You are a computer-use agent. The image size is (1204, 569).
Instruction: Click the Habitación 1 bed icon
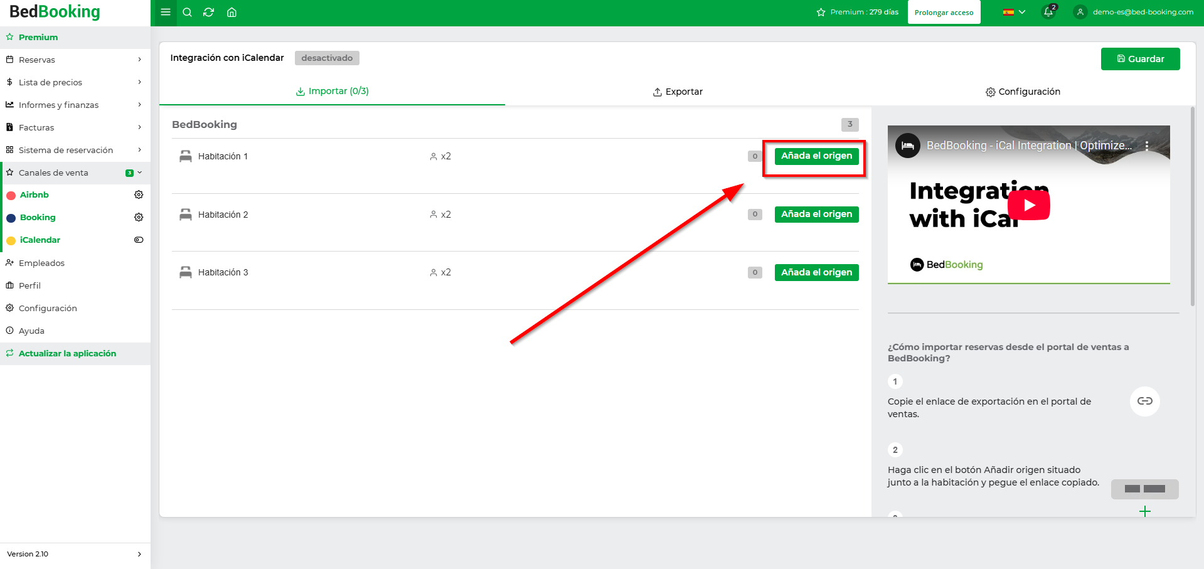[x=185, y=156]
